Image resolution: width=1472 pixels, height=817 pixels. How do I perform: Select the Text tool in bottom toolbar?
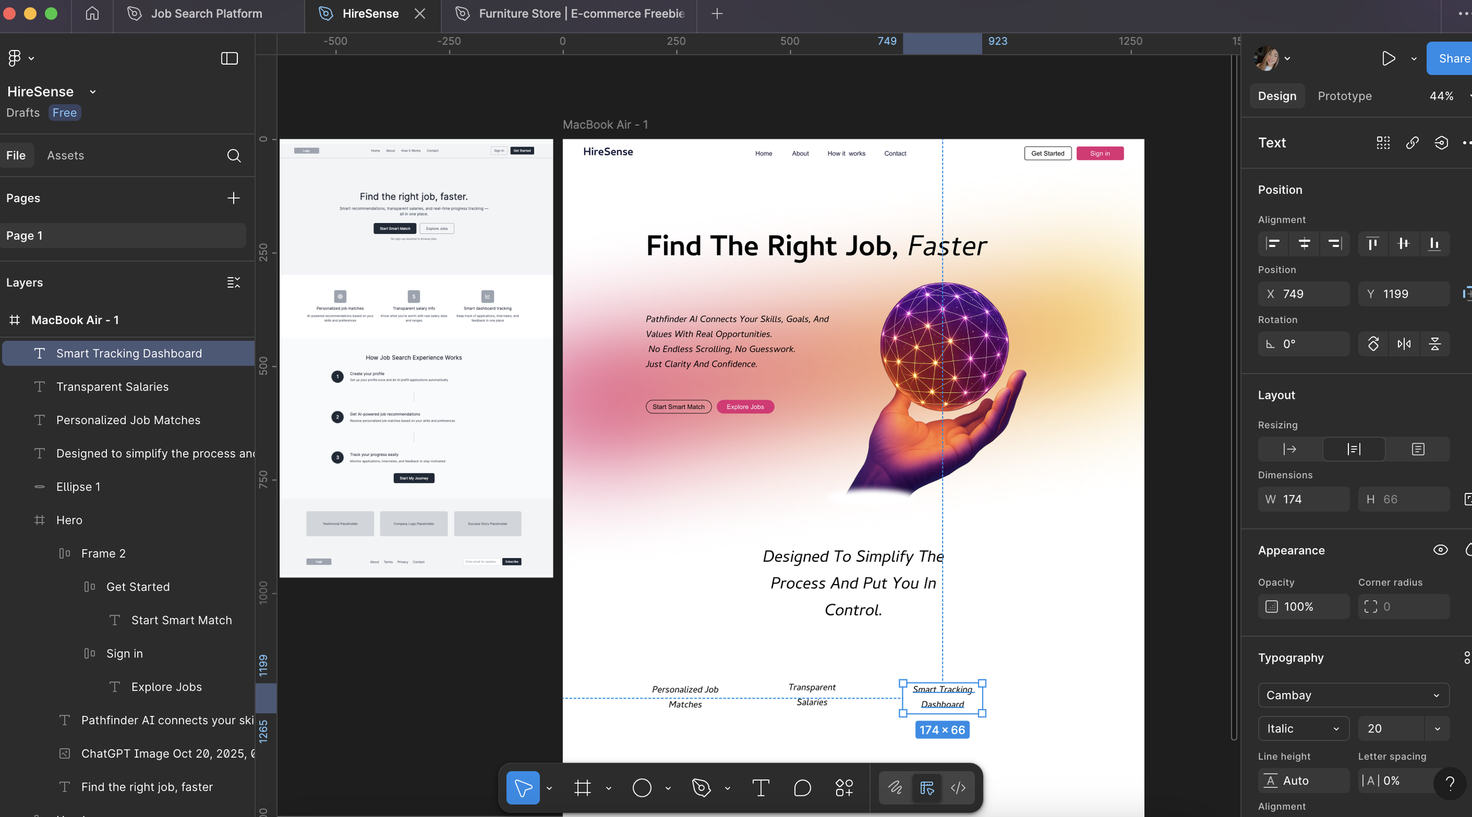click(x=761, y=788)
